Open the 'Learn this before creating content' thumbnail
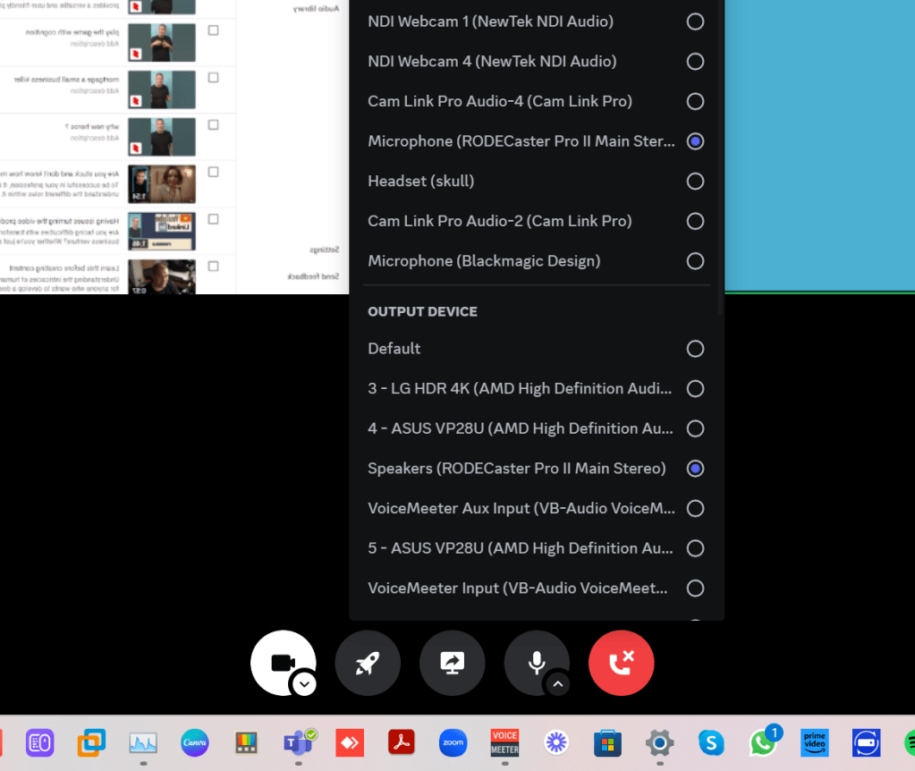This screenshot has width=915, height=771. tap(162, 276)
